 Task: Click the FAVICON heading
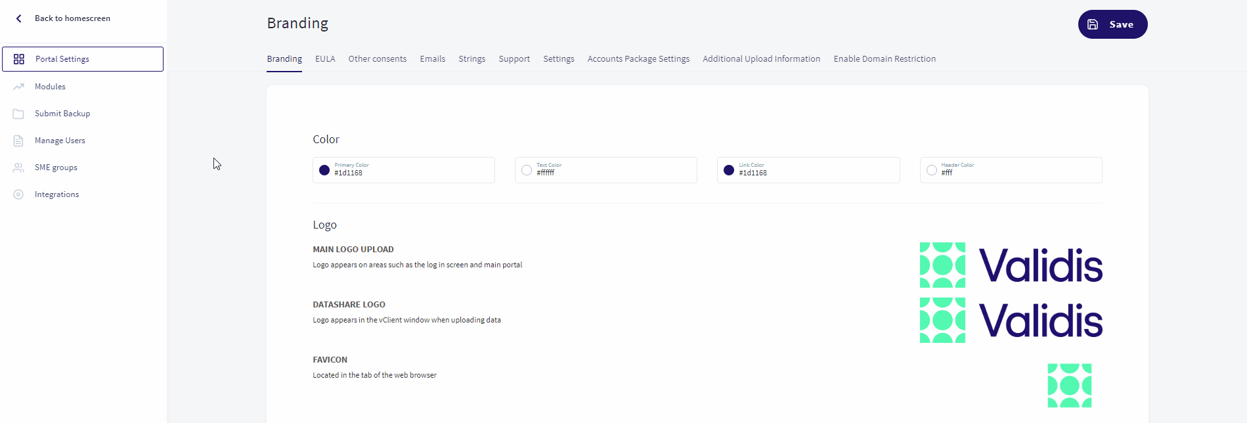[330, 360]
